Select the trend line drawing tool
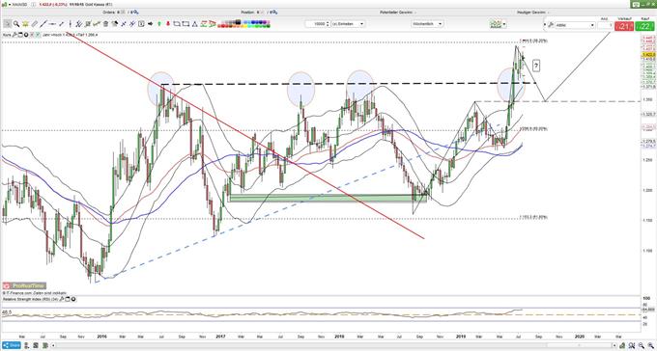 pyautogui.click(x=43, y=24)
